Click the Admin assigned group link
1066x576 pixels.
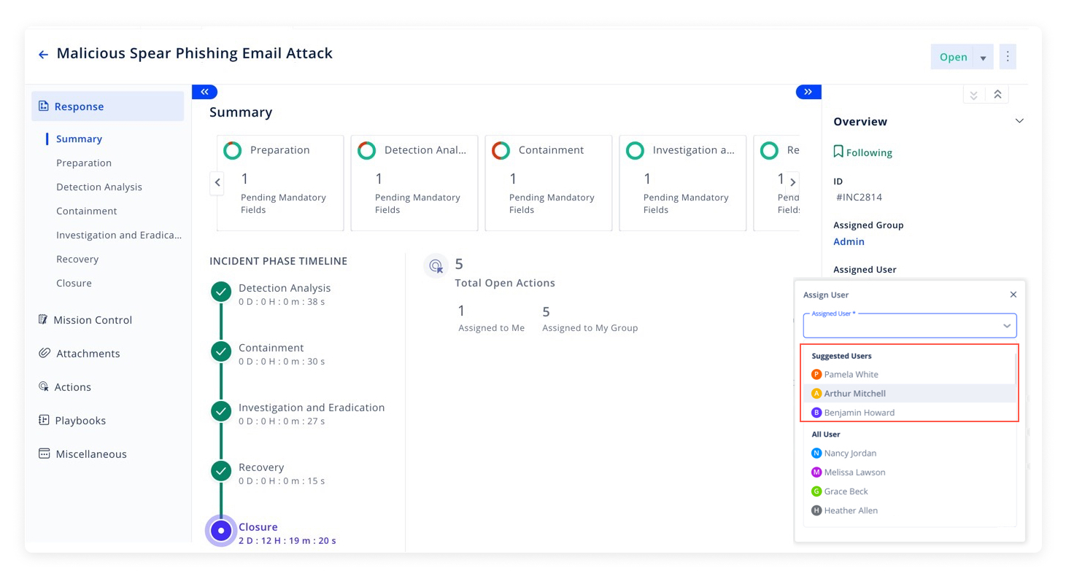(849, 241)
